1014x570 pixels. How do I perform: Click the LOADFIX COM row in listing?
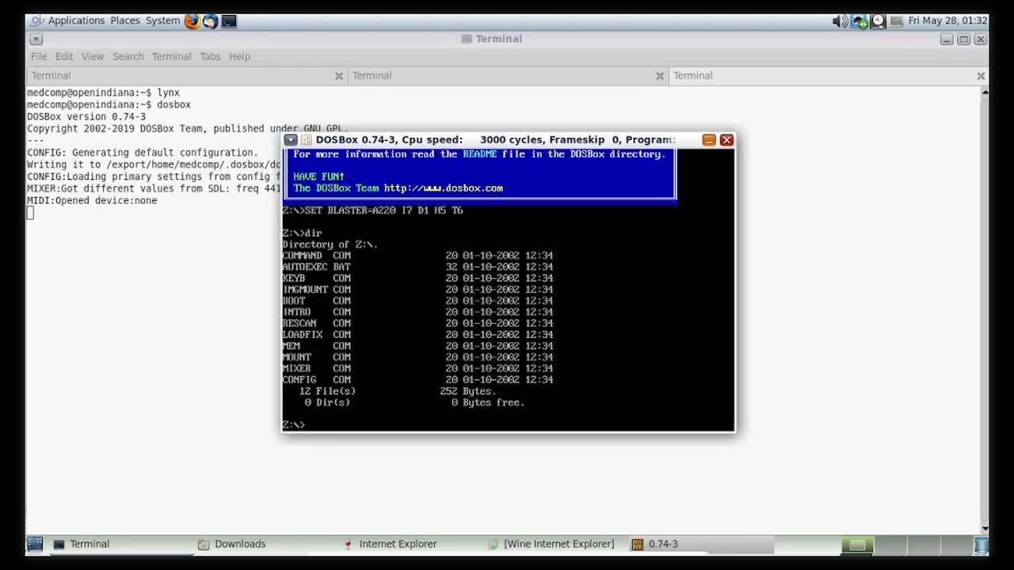417,335
